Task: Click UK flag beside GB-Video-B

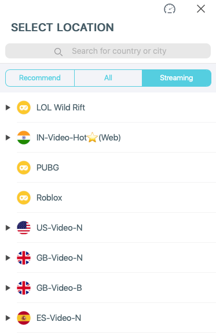Action: pyautogui.click(x=24, y=288)
